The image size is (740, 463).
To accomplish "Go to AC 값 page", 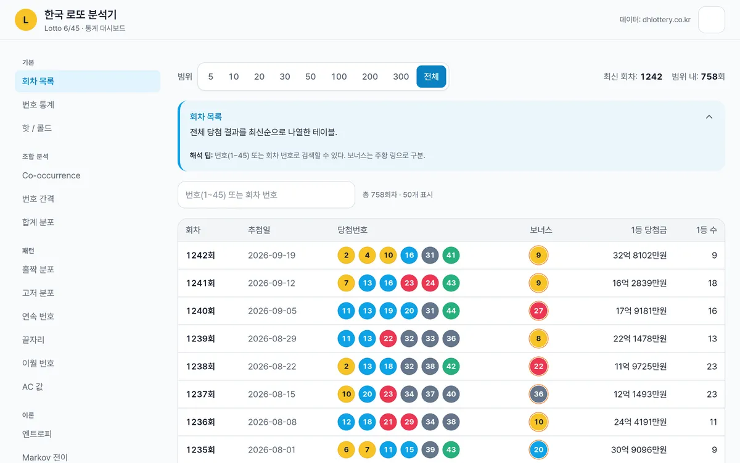I will point(88,387).
